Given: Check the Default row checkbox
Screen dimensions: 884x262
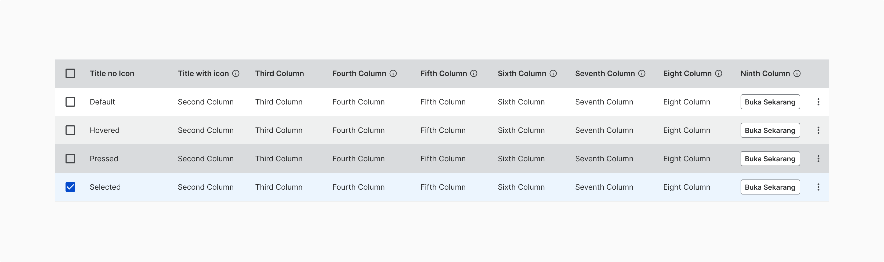Looking at the screenshot, I should click(x=70, y=102).
